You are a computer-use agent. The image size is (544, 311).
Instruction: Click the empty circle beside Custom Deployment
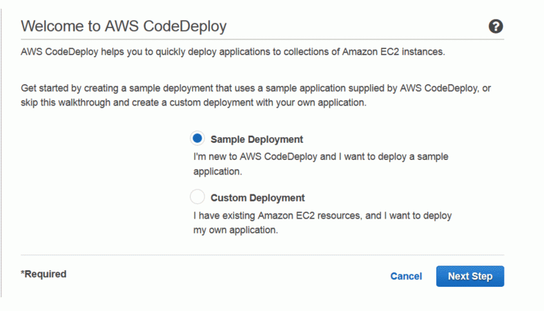pyautogui.click(x=197, y=197)
